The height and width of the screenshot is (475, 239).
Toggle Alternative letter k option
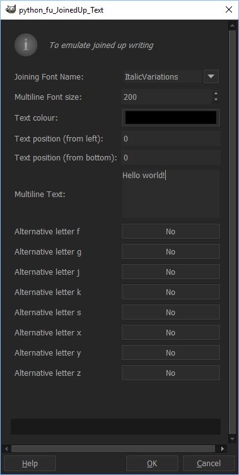[171, 292]
